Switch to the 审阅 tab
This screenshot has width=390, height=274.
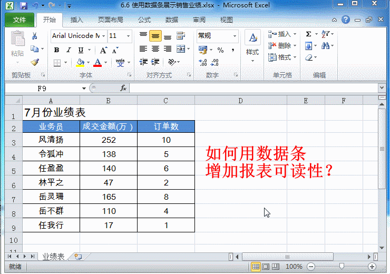pos(199,20)
